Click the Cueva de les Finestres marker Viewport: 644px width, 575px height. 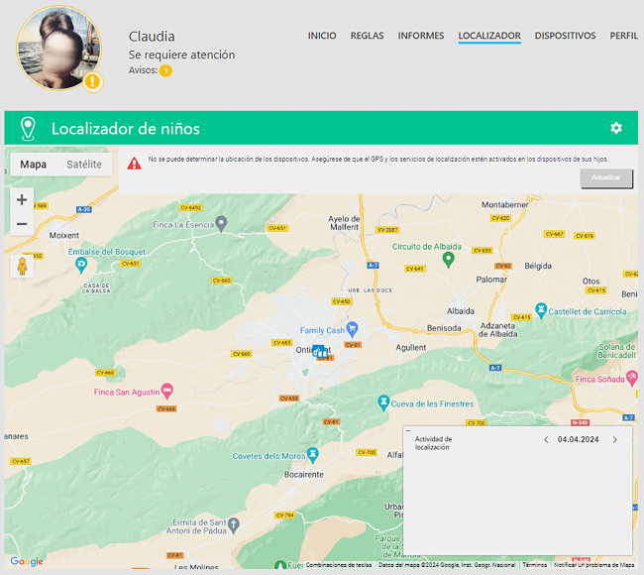click(x=383, y=402)
